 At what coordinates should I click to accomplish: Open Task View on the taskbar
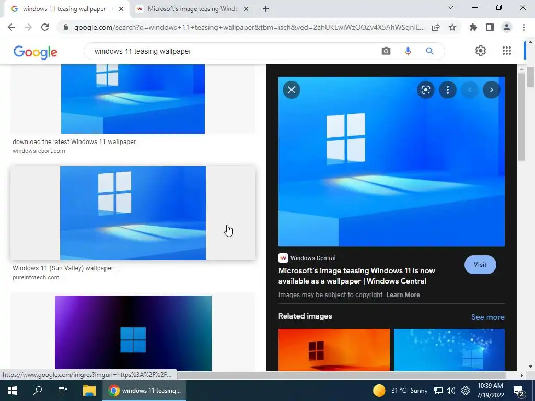click(x=63, y=391)
